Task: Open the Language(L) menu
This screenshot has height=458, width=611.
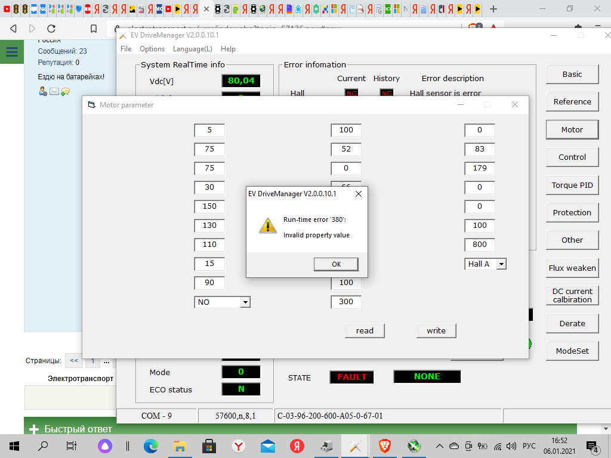Action: (192, 49)
